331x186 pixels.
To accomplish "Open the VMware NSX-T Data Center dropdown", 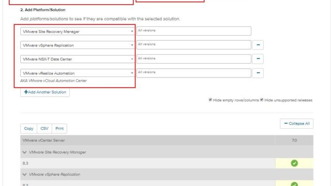I will [x=77, y=59].
